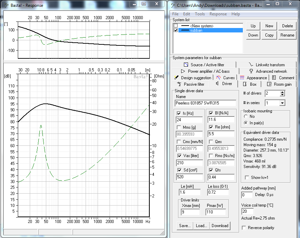Uncheck the subban system checkbox
300x238 pixels.
click(x=176, y=30)
